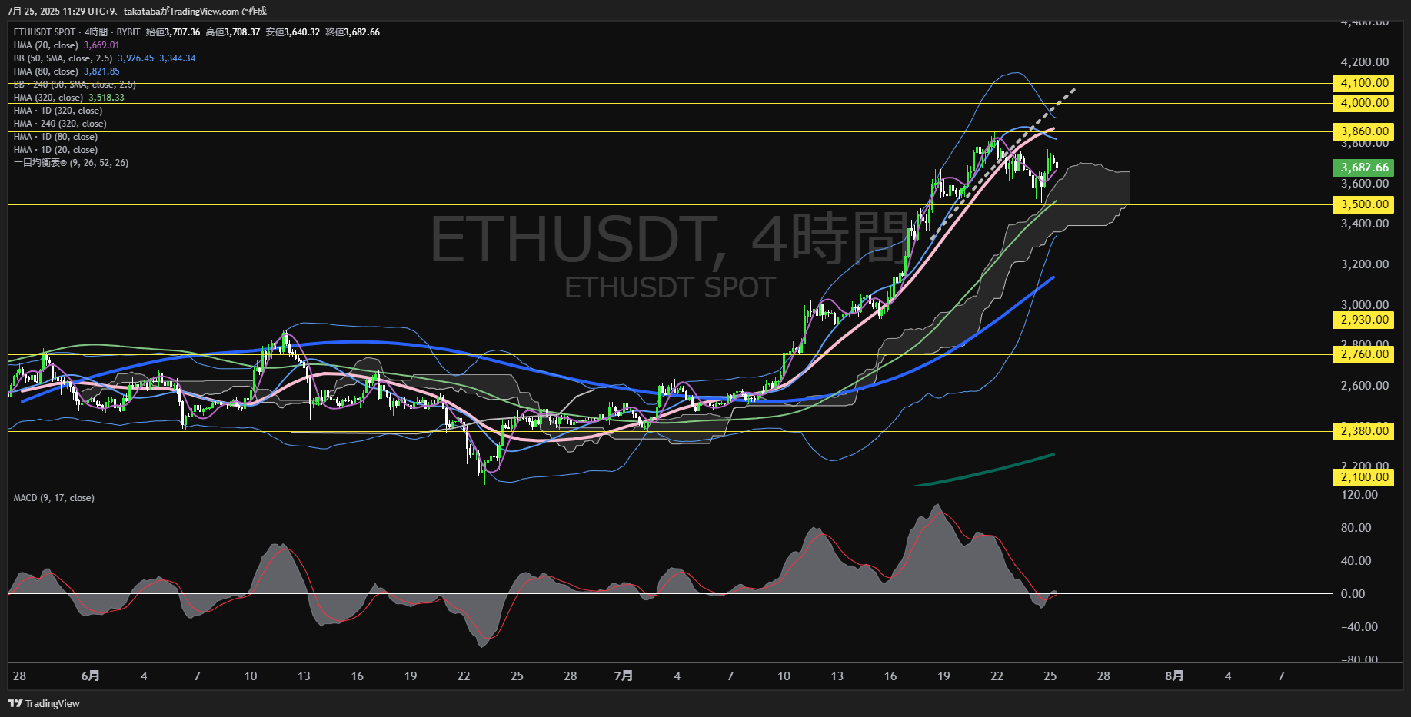Click the BB · 240 (50, SMA, close, 2.5) legend
The height and width of the screenshot is (717, 1411).
click(75, 85)
